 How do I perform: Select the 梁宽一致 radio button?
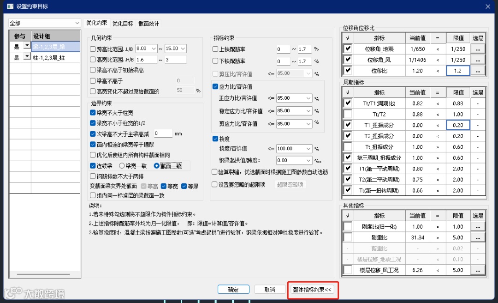pos(122,166)
